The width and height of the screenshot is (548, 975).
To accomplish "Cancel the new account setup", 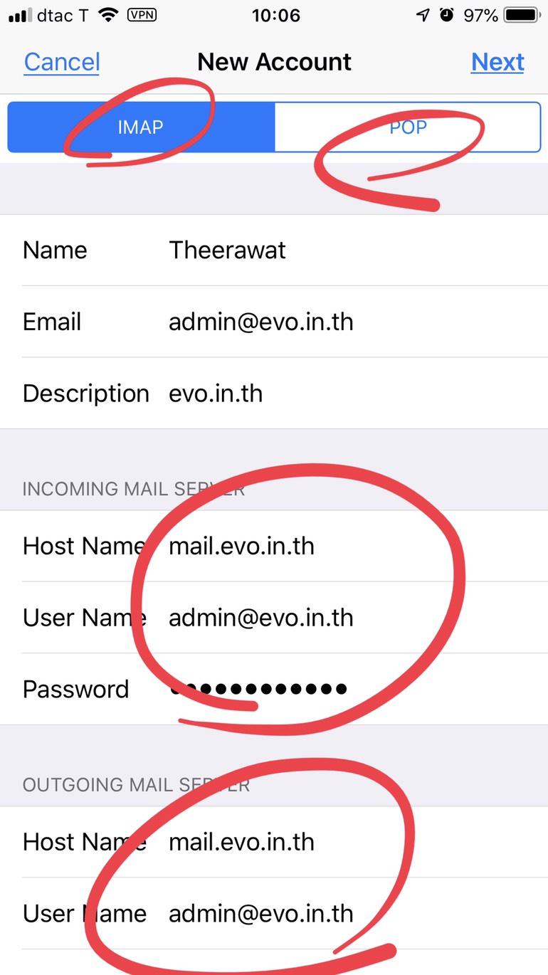I will pos(62,62).
